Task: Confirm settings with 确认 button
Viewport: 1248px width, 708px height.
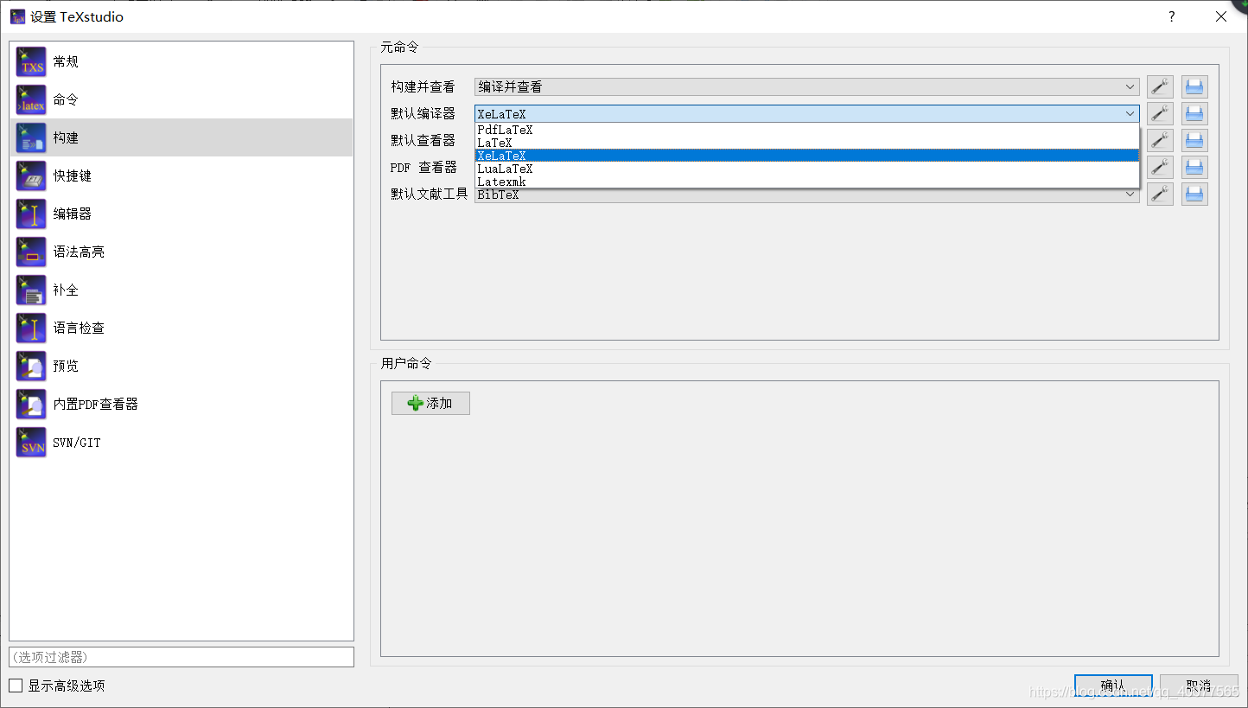Action: coord(1113,686)
